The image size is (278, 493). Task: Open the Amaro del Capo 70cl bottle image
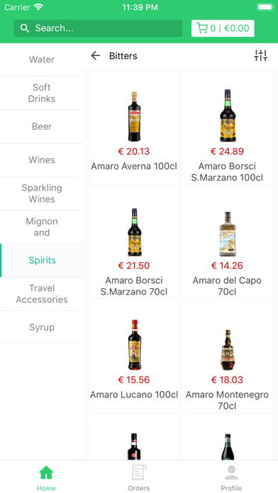point(228,234)
